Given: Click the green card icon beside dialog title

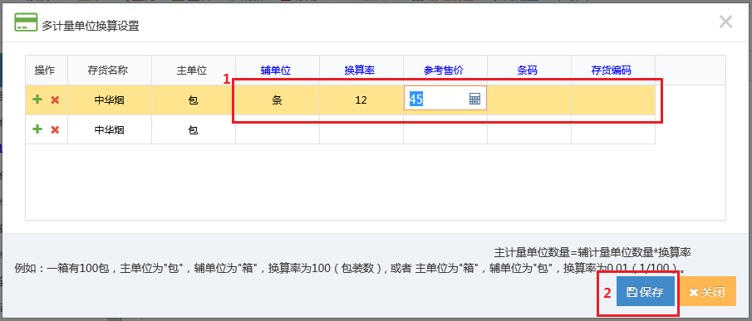Looking at the screenshot, I should click(25, 22).
